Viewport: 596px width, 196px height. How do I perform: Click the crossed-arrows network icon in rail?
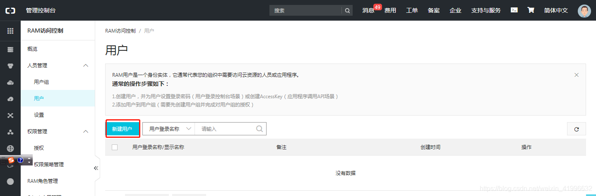point(10,116)
